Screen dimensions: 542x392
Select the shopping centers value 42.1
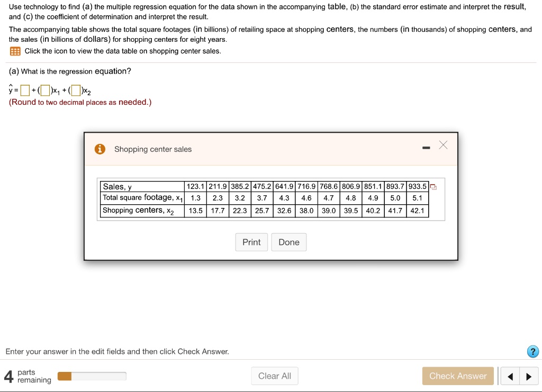pyautogui.click(x=418, y=210)
